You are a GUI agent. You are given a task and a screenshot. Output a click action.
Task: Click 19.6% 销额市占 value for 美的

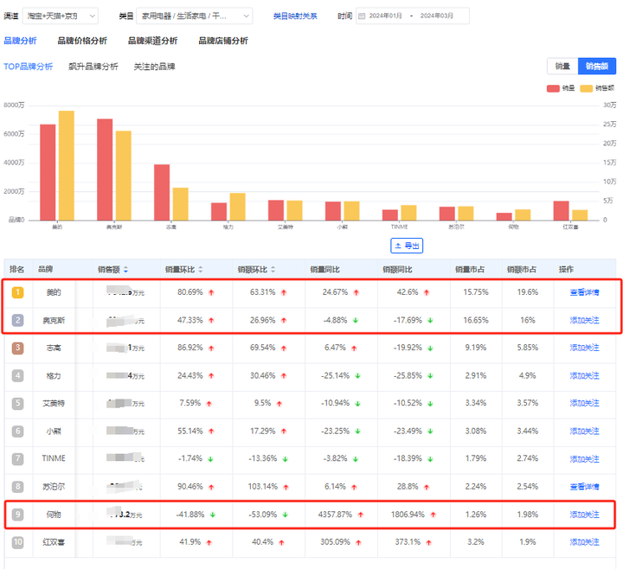point(528,292)
